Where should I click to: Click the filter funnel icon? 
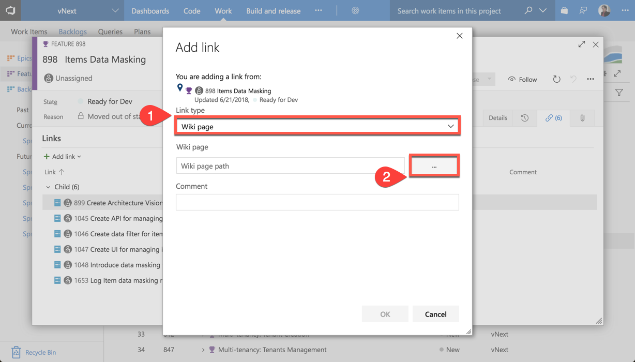point(619,93)
